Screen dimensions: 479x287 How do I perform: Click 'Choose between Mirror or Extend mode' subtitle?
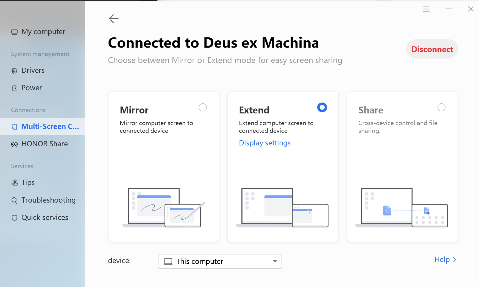pos(225,60)
